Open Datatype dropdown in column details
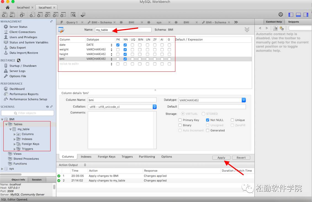This screenshot has height=202, width=312. tap(244, 100)
